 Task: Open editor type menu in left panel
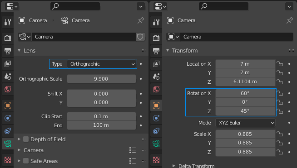12,7
